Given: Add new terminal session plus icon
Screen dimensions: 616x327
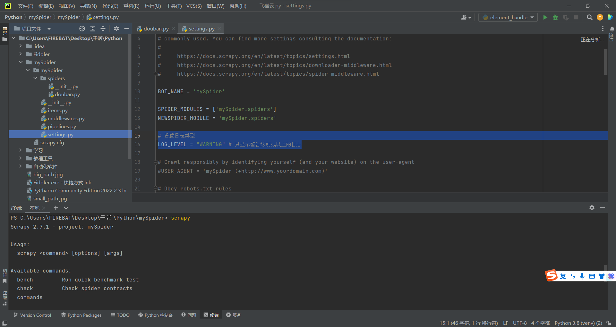Looking at the screenshot, I should coord(56,208).
